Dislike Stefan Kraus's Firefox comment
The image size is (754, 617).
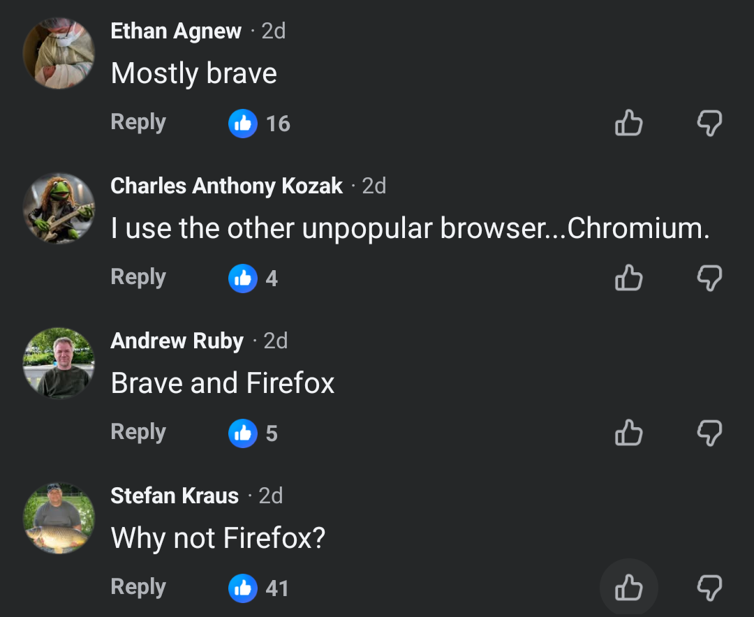pos(709,588)
